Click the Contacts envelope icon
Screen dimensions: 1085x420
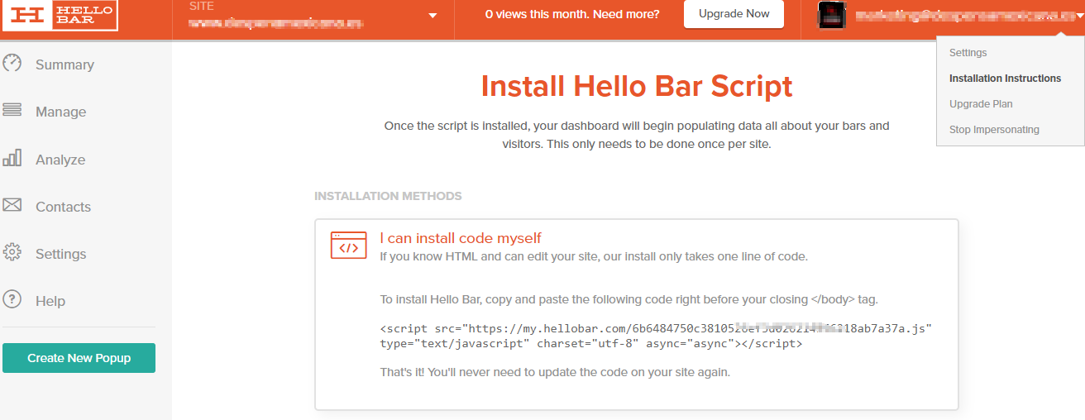click(x=12, y=205)
